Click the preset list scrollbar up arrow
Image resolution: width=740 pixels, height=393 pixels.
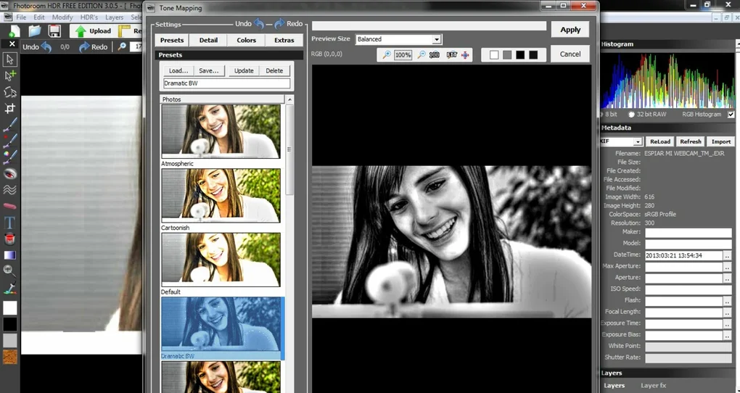coord(289,99)
